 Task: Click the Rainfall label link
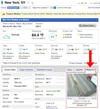pos(5,98)
